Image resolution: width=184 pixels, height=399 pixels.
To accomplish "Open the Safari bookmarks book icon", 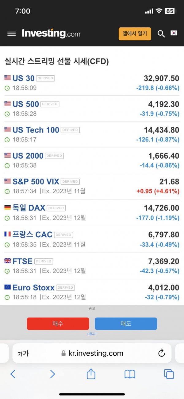I will [130, 374].
